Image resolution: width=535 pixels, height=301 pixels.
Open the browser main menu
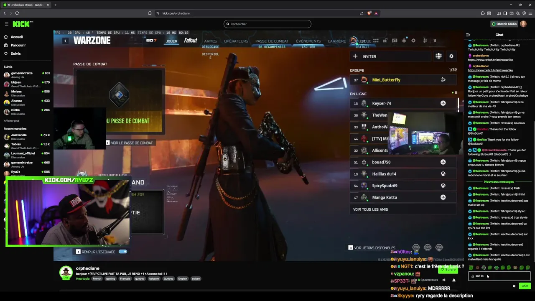pos(530,13)
